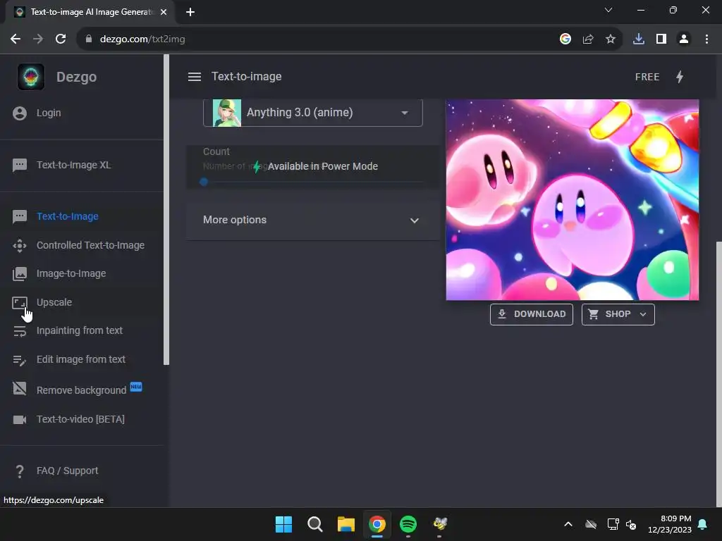Click the Login account icon

[x=20, y=113]
